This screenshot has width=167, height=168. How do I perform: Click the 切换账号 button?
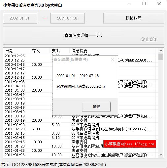point(134,18)
